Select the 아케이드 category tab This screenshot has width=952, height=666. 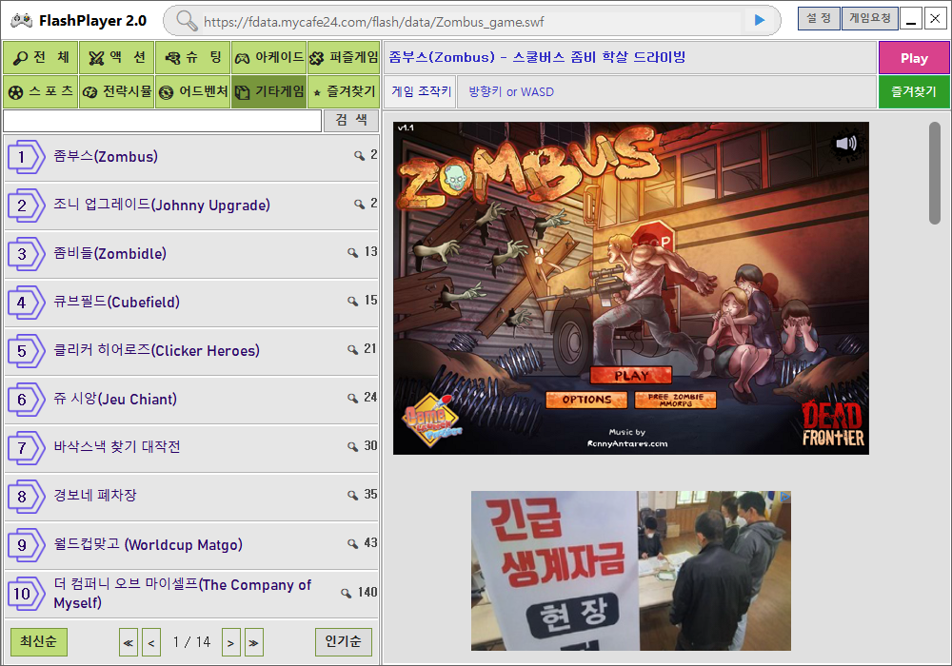click(x=269, y=58)
